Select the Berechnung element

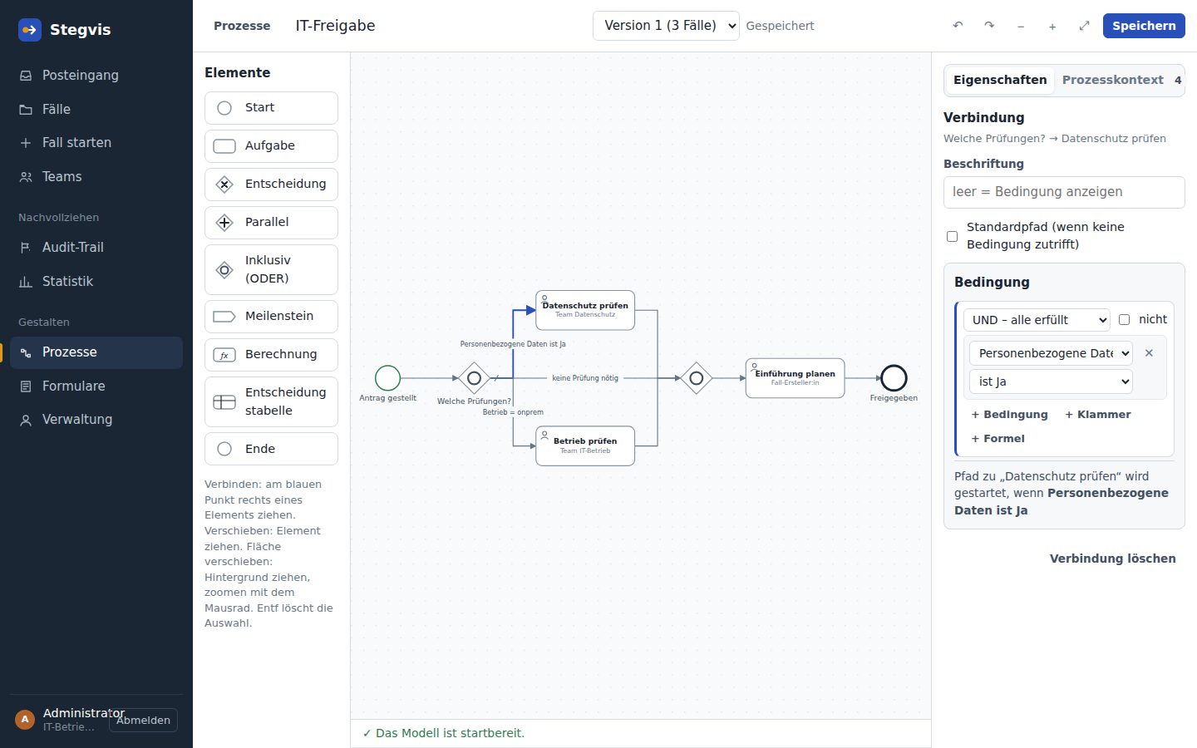coord(271,355)
